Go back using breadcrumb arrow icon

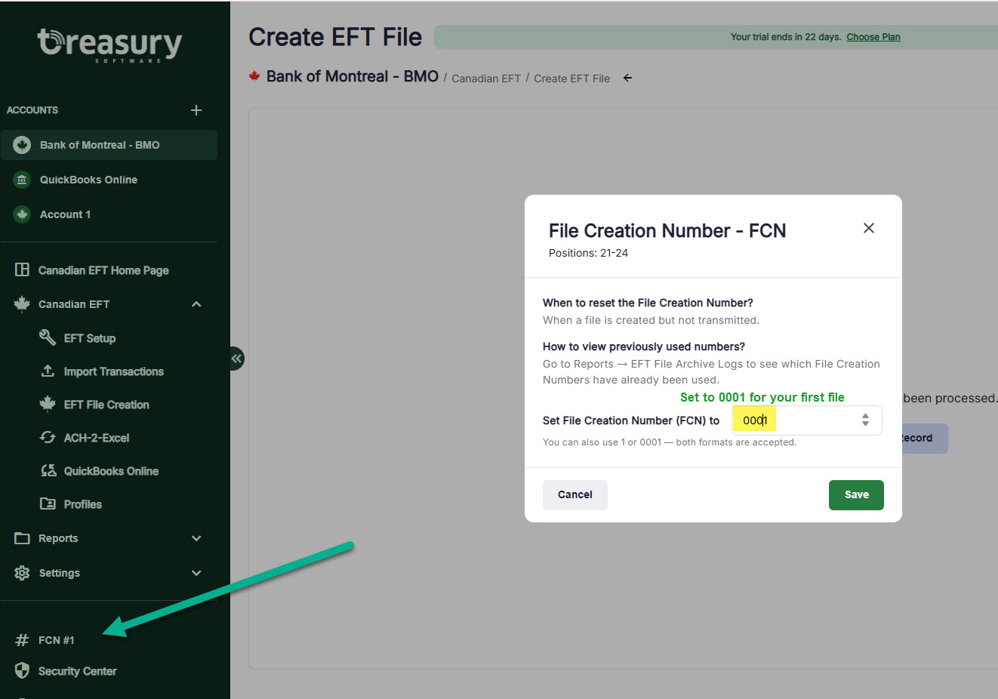pos(627,78)
